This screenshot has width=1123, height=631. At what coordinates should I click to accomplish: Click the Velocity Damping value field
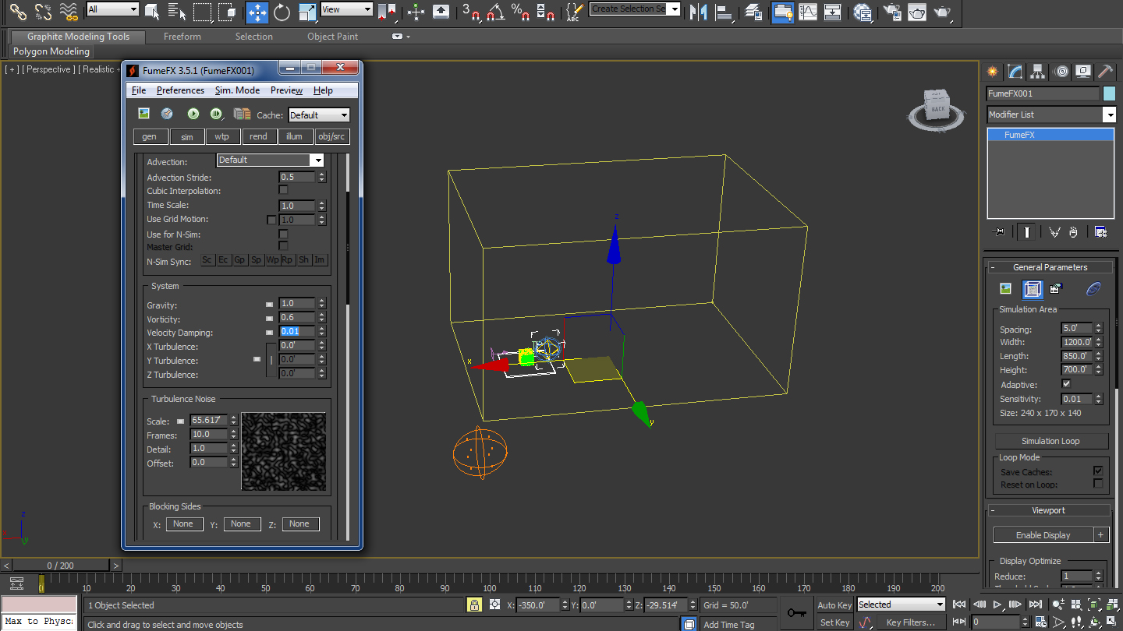tap(297, 332)
